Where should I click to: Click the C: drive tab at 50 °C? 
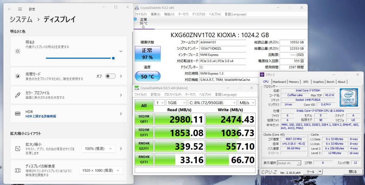(143, 23)
